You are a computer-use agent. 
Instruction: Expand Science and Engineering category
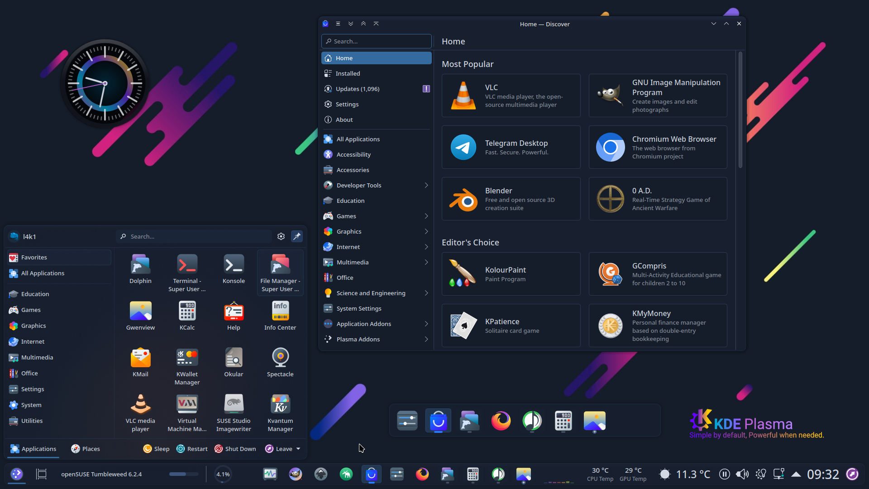[426, 293]
